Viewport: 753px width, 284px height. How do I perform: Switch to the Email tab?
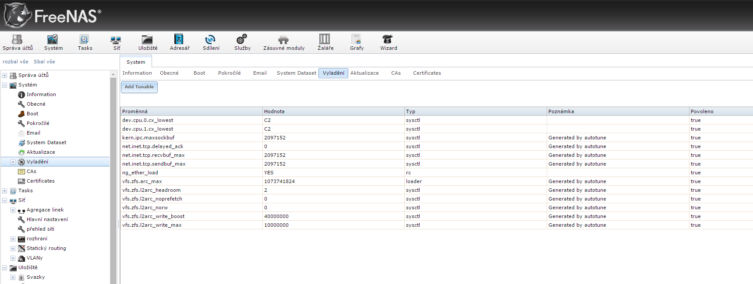[260, 73]
